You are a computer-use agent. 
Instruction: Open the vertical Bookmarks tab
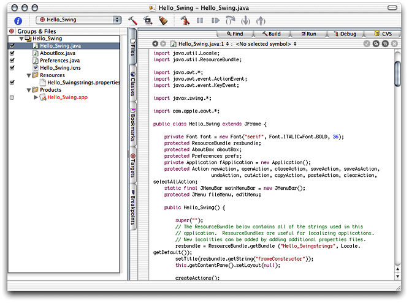coord(133,124)
